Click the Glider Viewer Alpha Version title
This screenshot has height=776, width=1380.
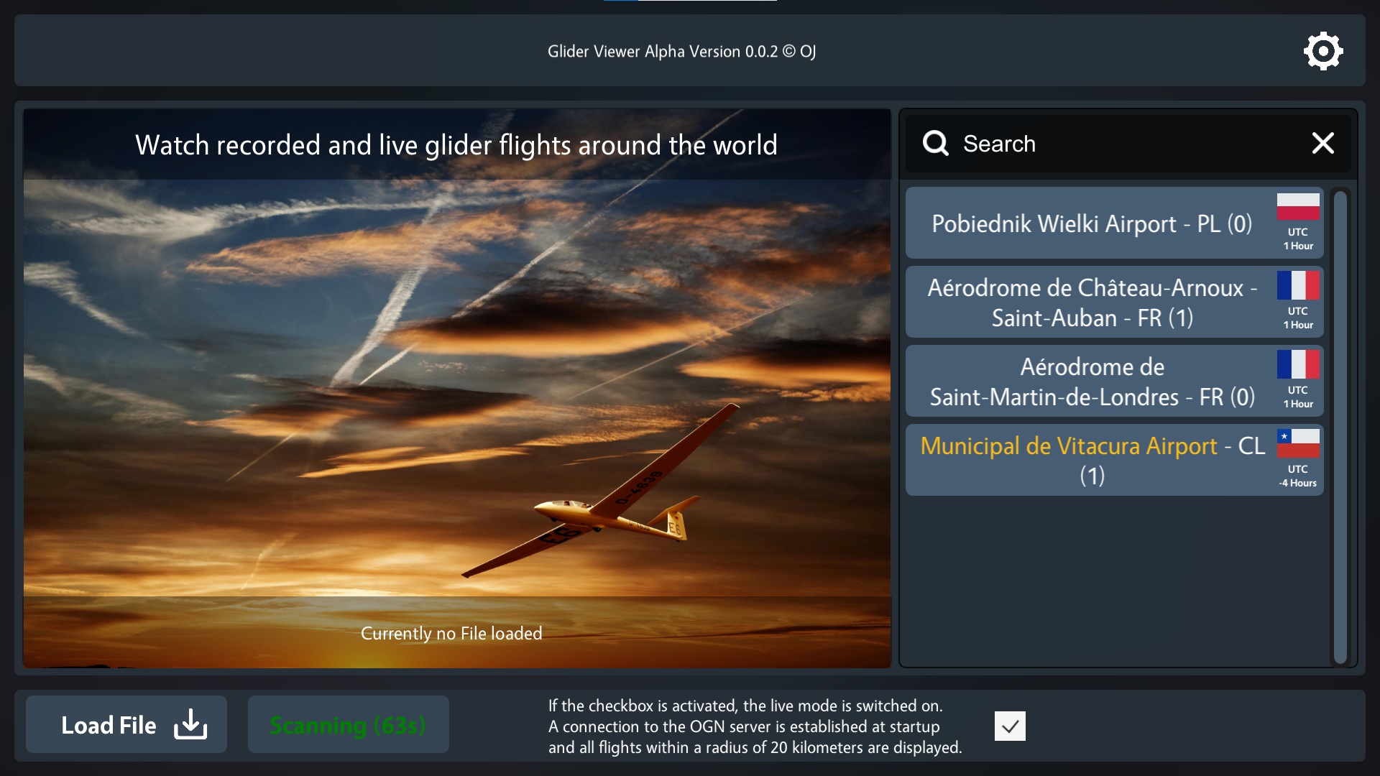click(681, 52)
